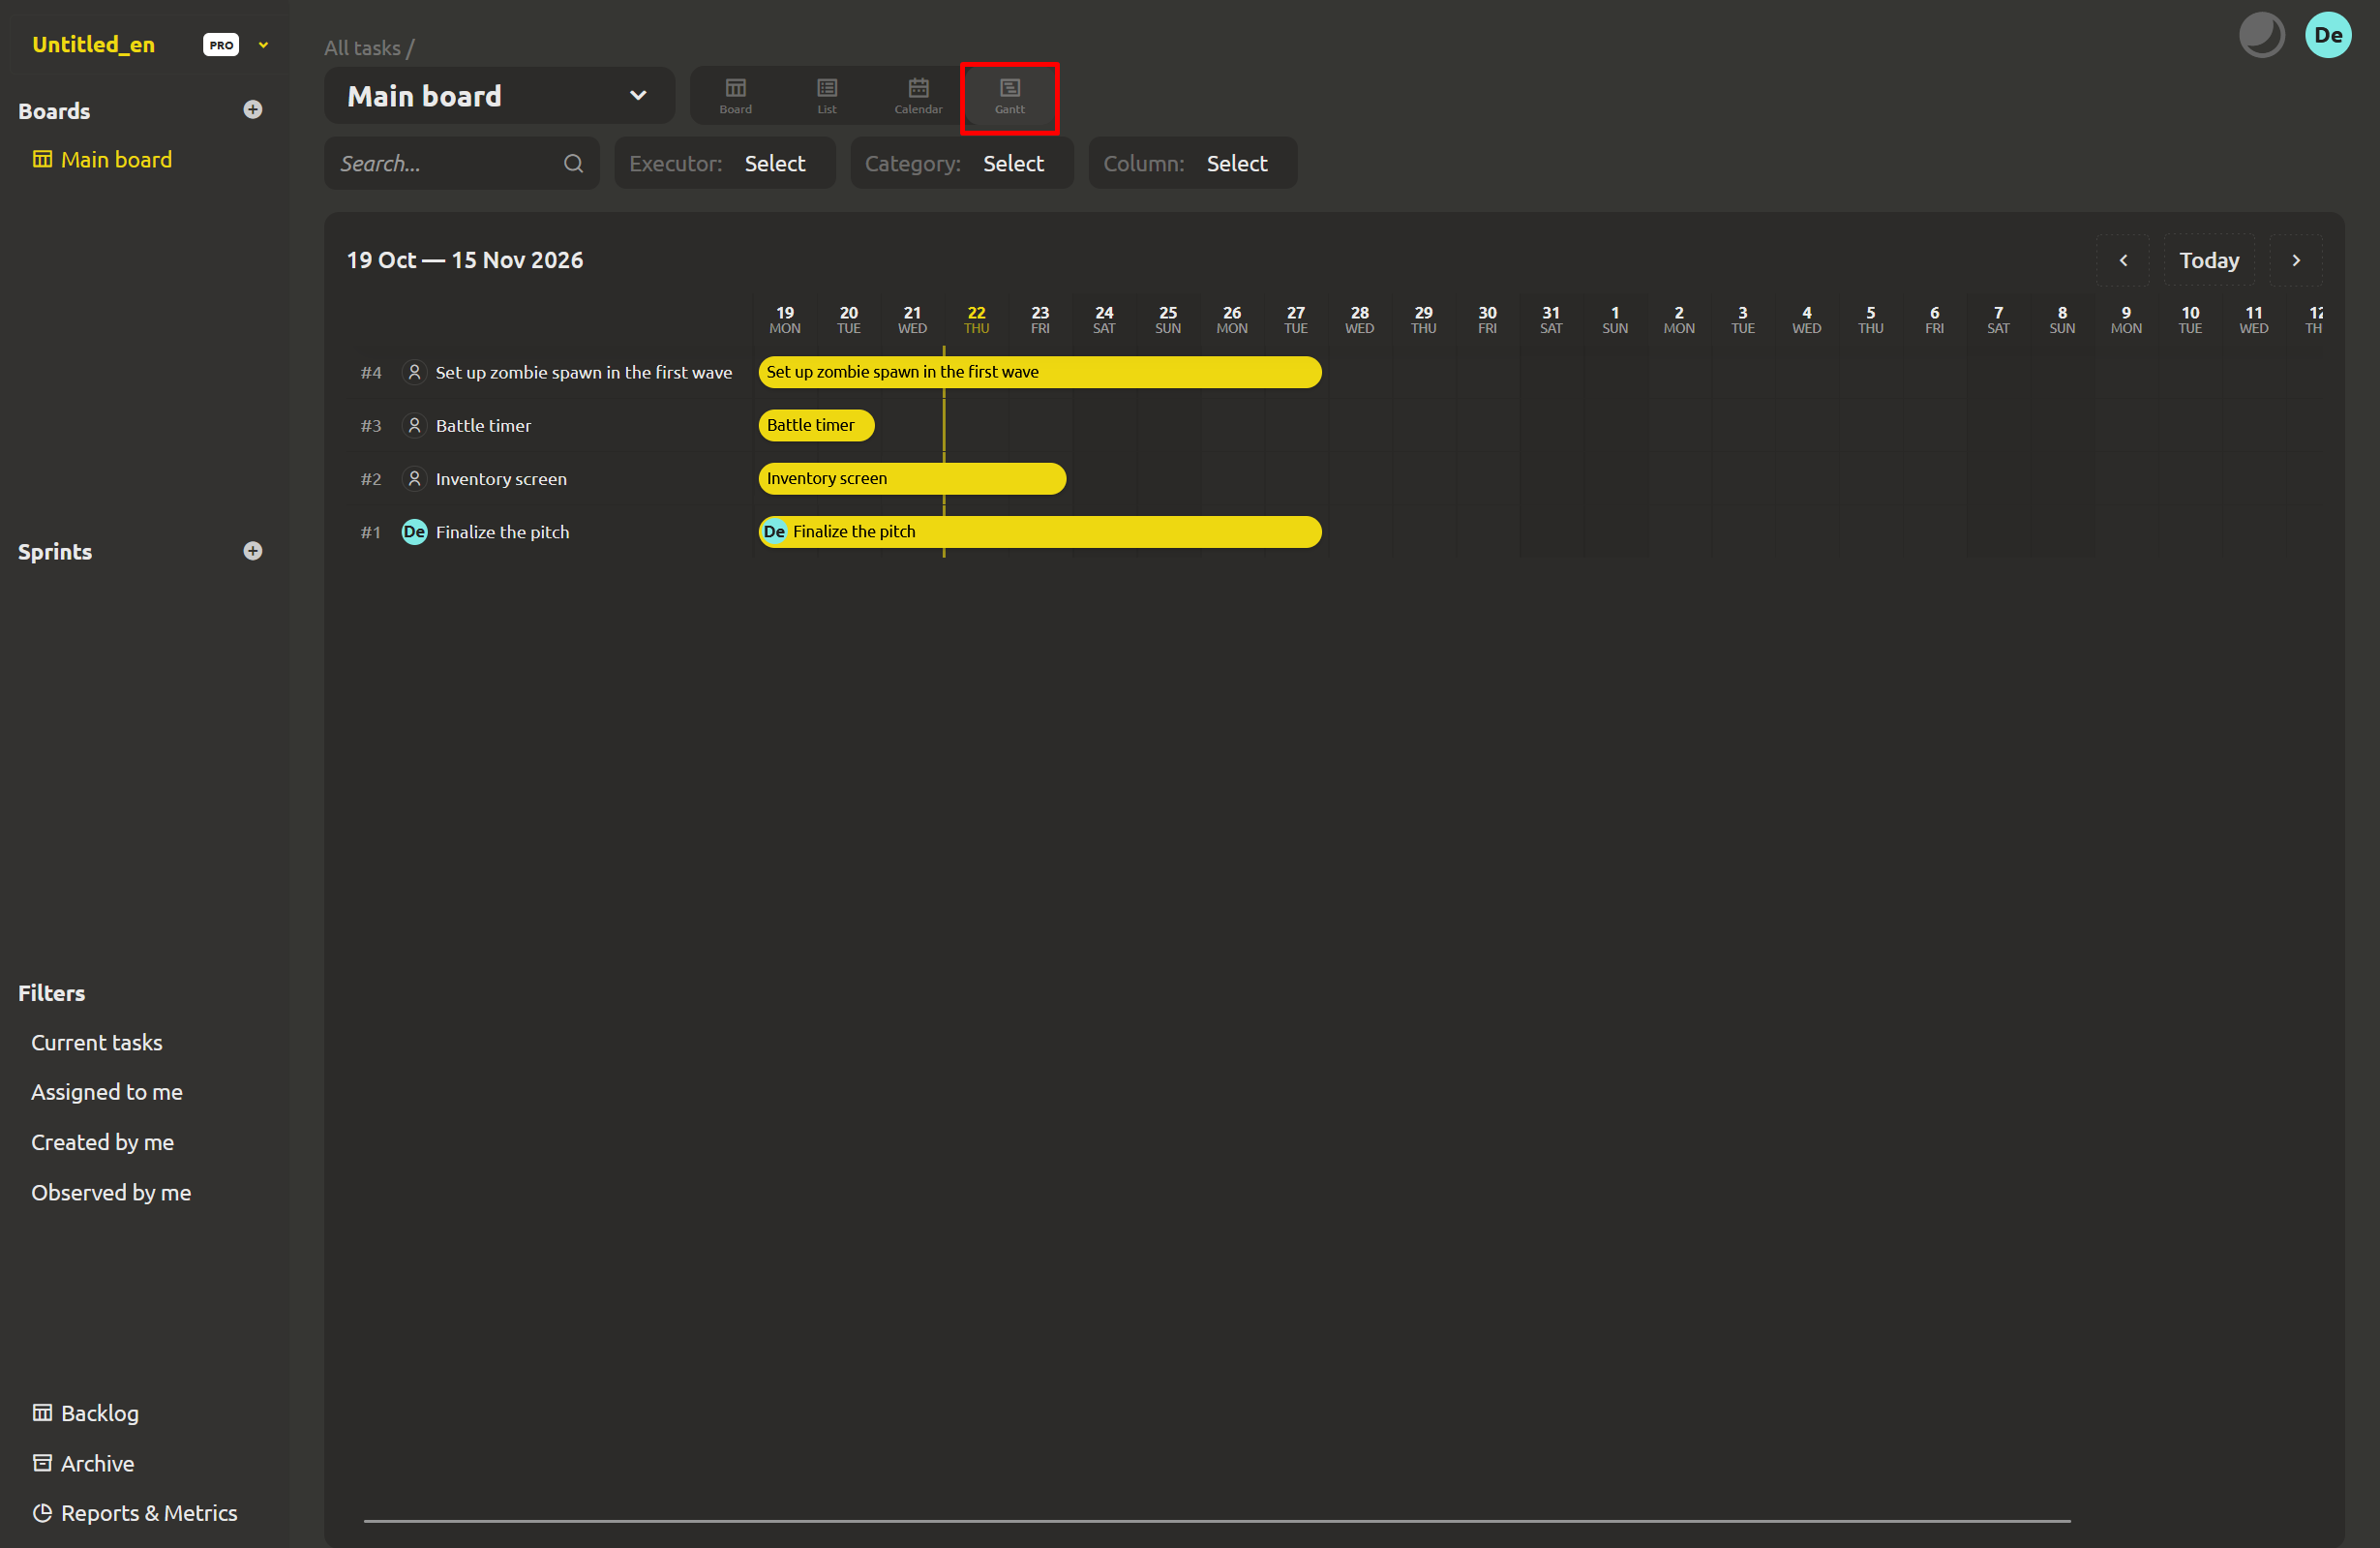Open the Executor select dropdown
The image size is (2380, 1548).
(725, 164)
